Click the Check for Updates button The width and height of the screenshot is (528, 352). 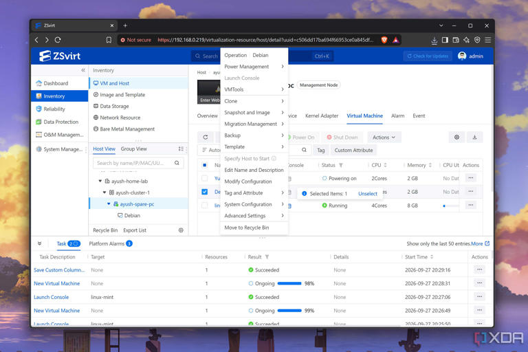tap(428, 56)
